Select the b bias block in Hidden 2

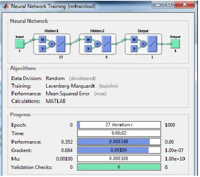[88, 49]
